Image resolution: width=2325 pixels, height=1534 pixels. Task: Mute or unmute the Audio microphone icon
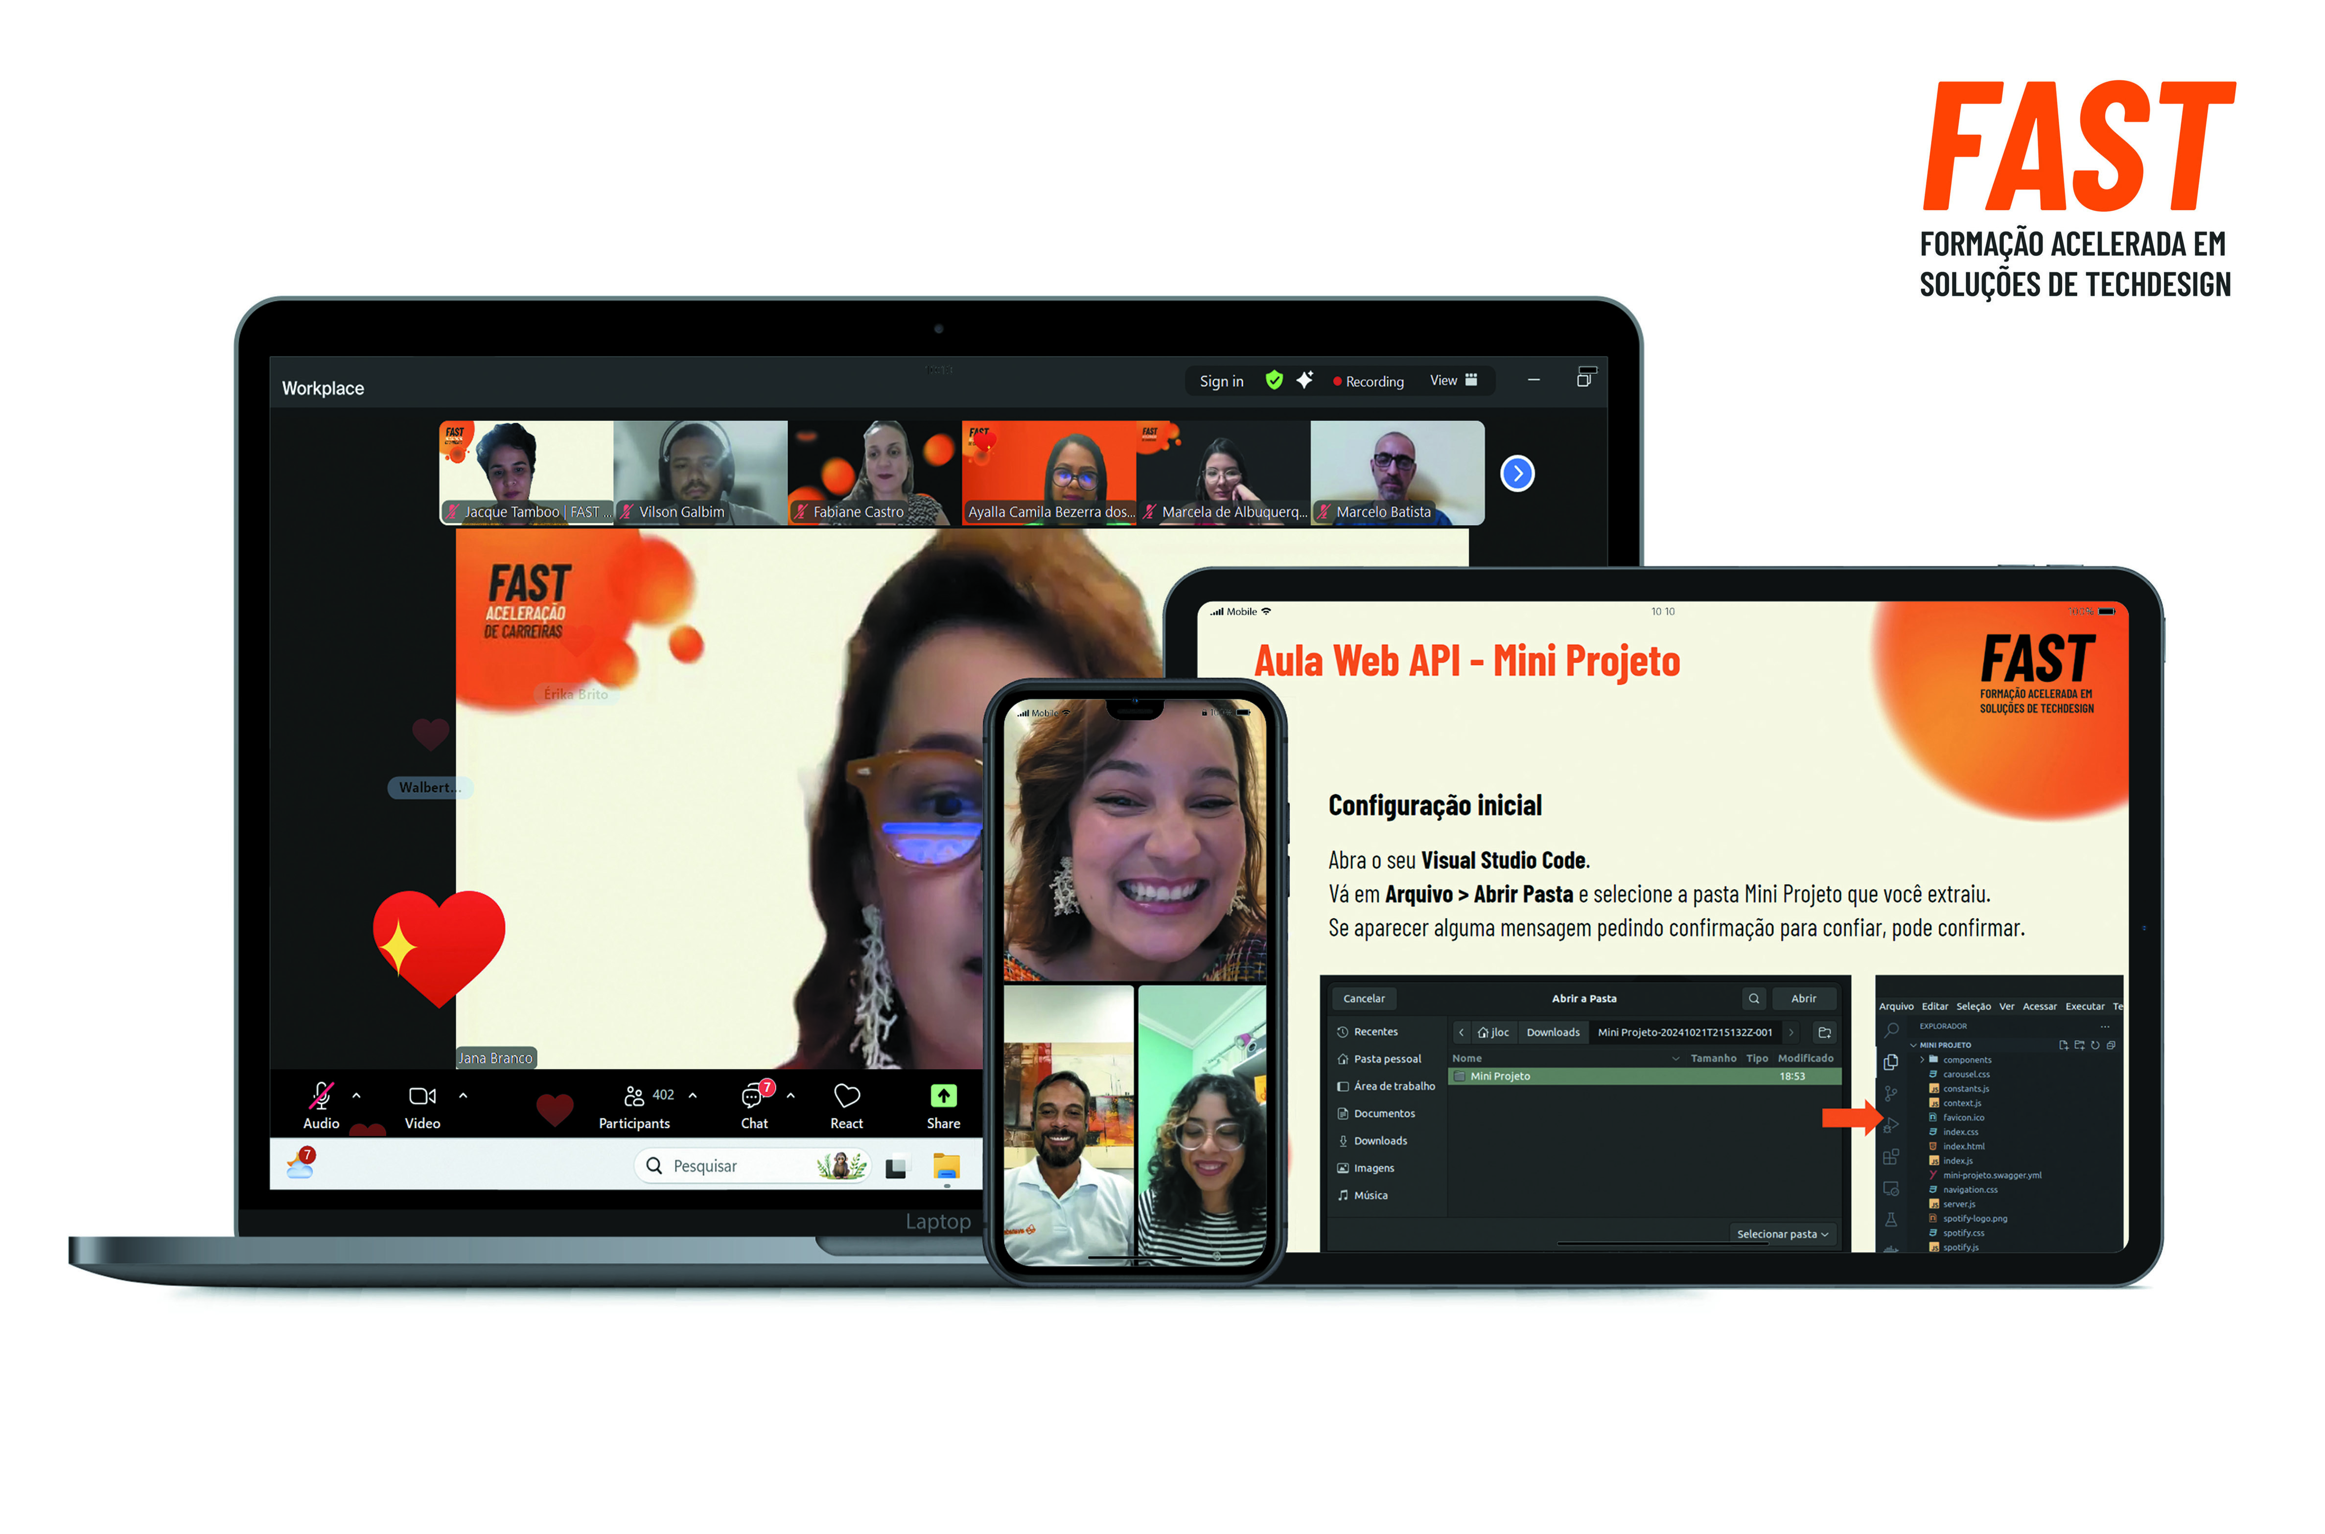[321, 1096]
